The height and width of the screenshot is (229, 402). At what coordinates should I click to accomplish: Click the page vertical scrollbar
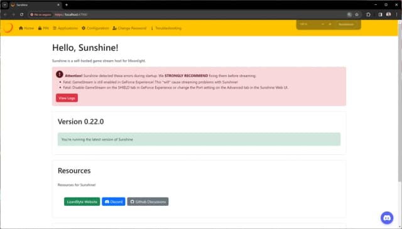[399, 102]
